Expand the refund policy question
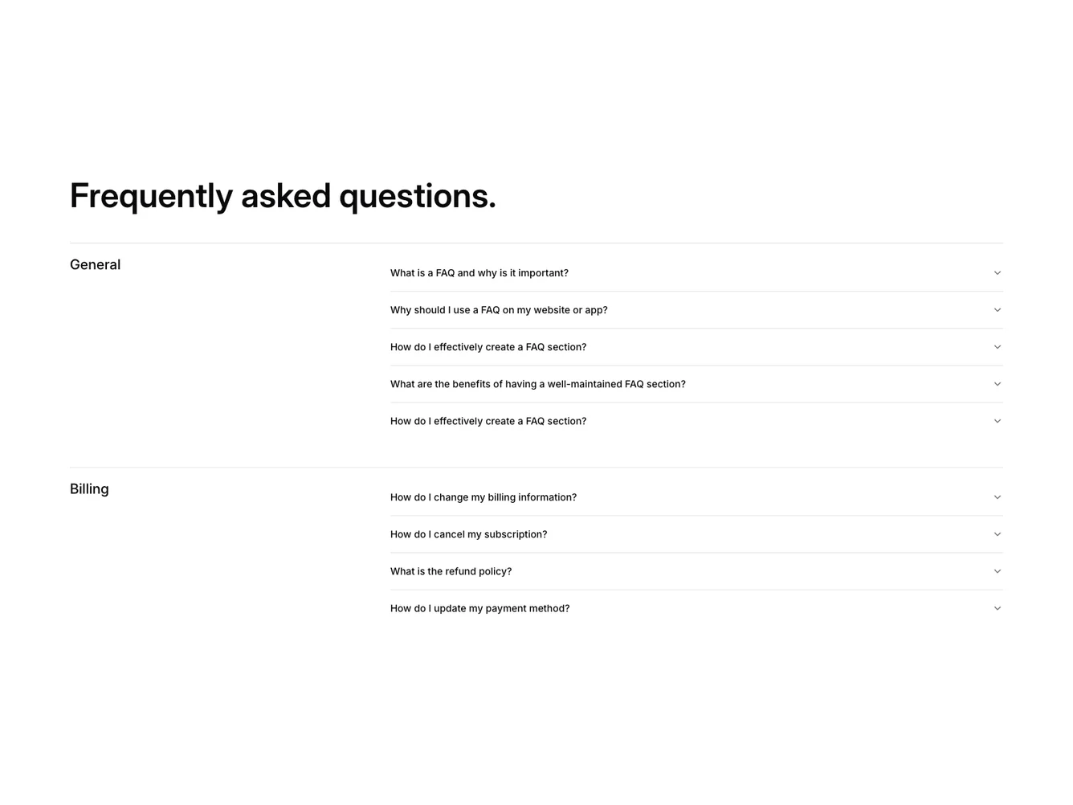Image resolution: width=1073 pixels, height=805 pixels. 451,571
